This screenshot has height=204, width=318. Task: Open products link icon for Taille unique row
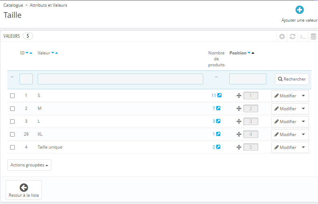point(218,147)
